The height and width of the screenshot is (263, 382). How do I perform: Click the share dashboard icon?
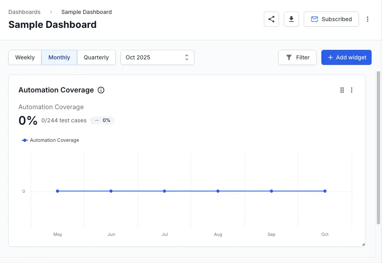pos(271,19)
